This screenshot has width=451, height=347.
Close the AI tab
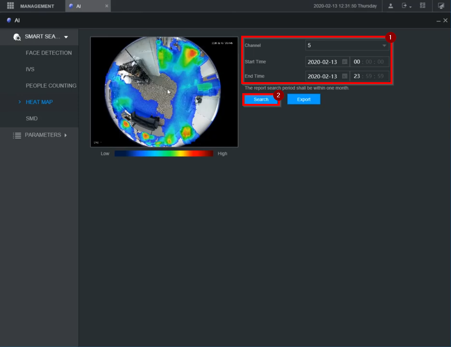pos(107,6)
